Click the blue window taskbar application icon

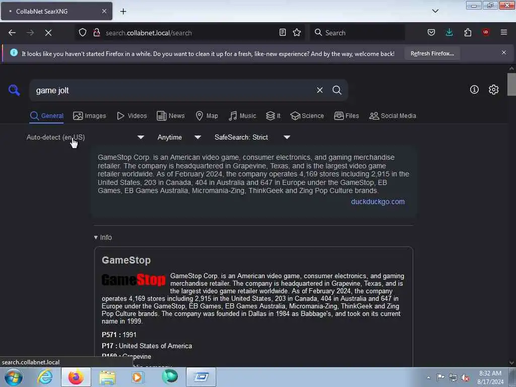tap(201, 377)
